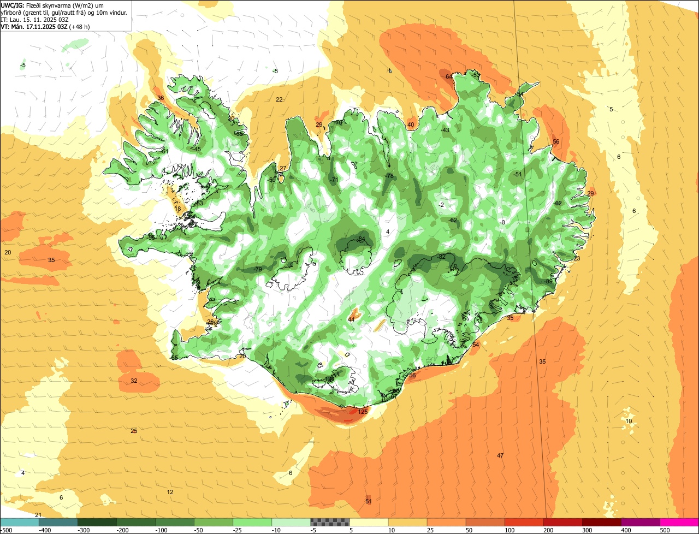
Task: Click the '-84' value on the central glacier
Action: 360,239
